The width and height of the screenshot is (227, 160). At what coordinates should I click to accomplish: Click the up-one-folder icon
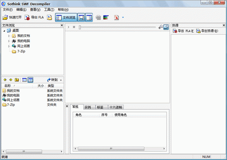pos(17,80)
